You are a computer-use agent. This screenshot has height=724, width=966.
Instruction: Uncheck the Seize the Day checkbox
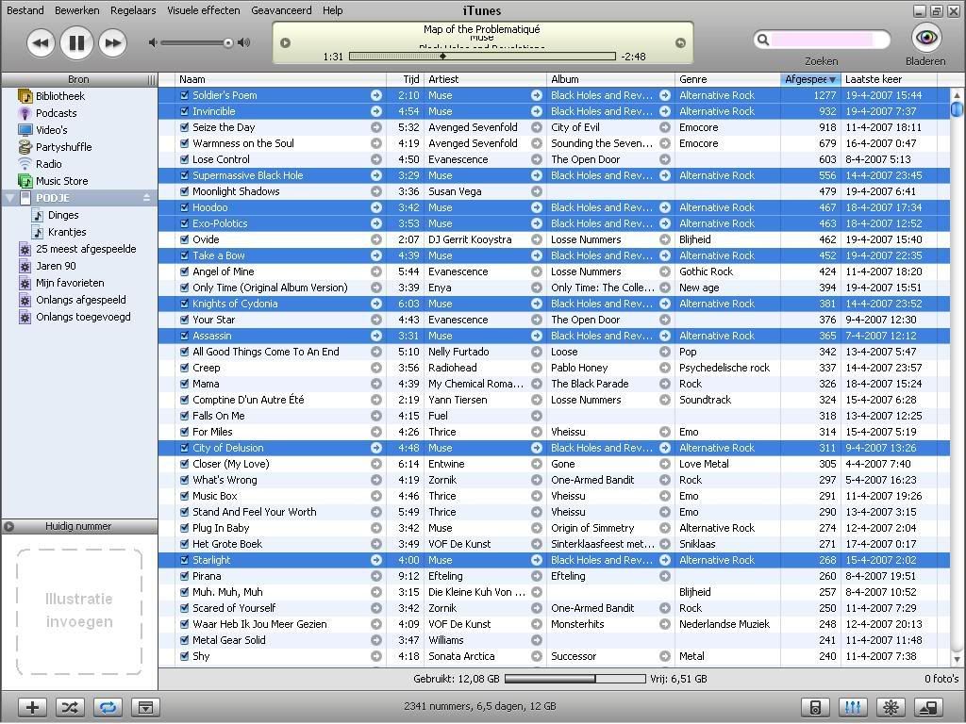[x=185, y=127]
